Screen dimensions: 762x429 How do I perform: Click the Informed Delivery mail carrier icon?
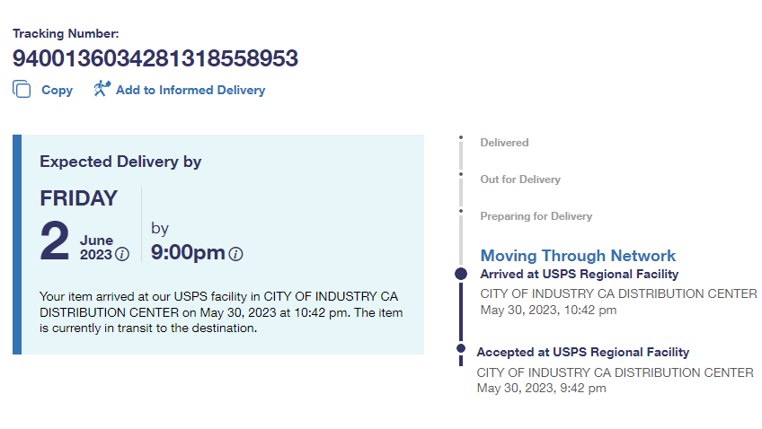point(102,89)
